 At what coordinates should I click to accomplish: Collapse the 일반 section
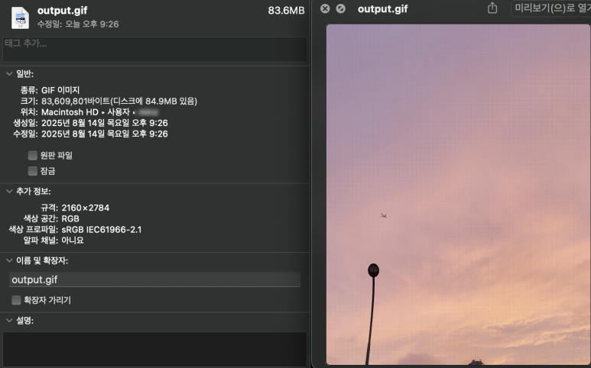[x=8, y=74]
